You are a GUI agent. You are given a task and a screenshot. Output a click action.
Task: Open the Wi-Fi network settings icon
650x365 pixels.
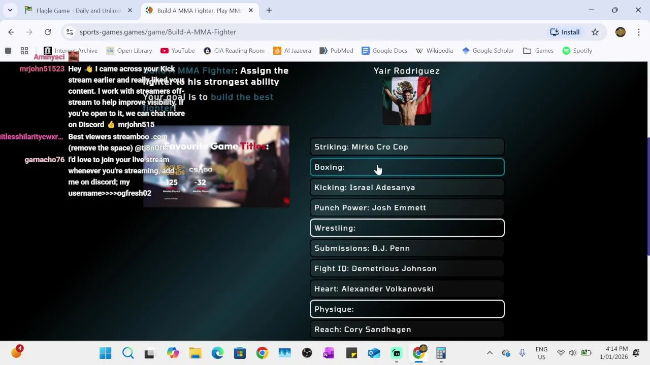click(561, 353)
